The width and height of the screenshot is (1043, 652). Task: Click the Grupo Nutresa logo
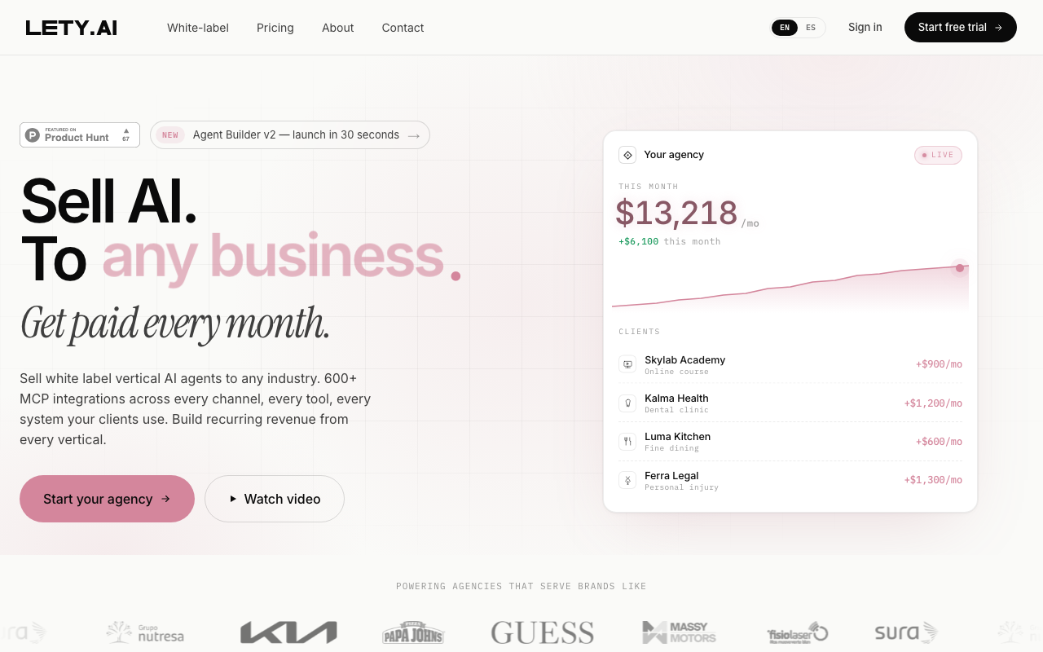145,632
